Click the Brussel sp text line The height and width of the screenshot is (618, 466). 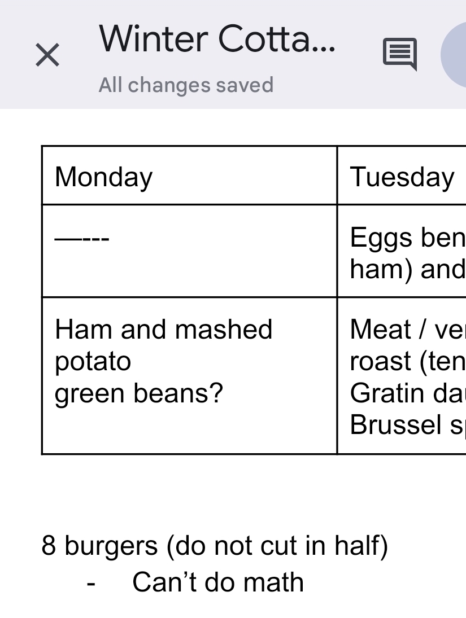tap(407, 424)
